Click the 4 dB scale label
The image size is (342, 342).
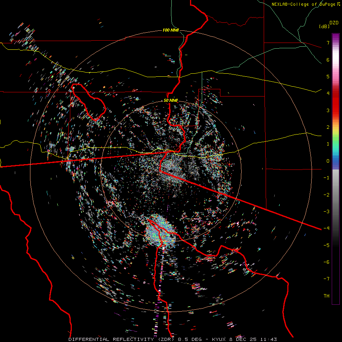328,93
